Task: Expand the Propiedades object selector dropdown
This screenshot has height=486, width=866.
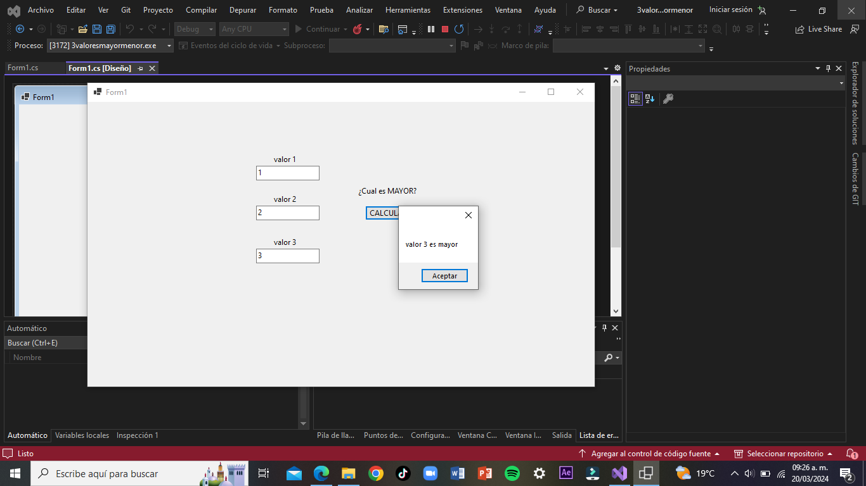Action: pyautogui.click(x=841, y=83)
